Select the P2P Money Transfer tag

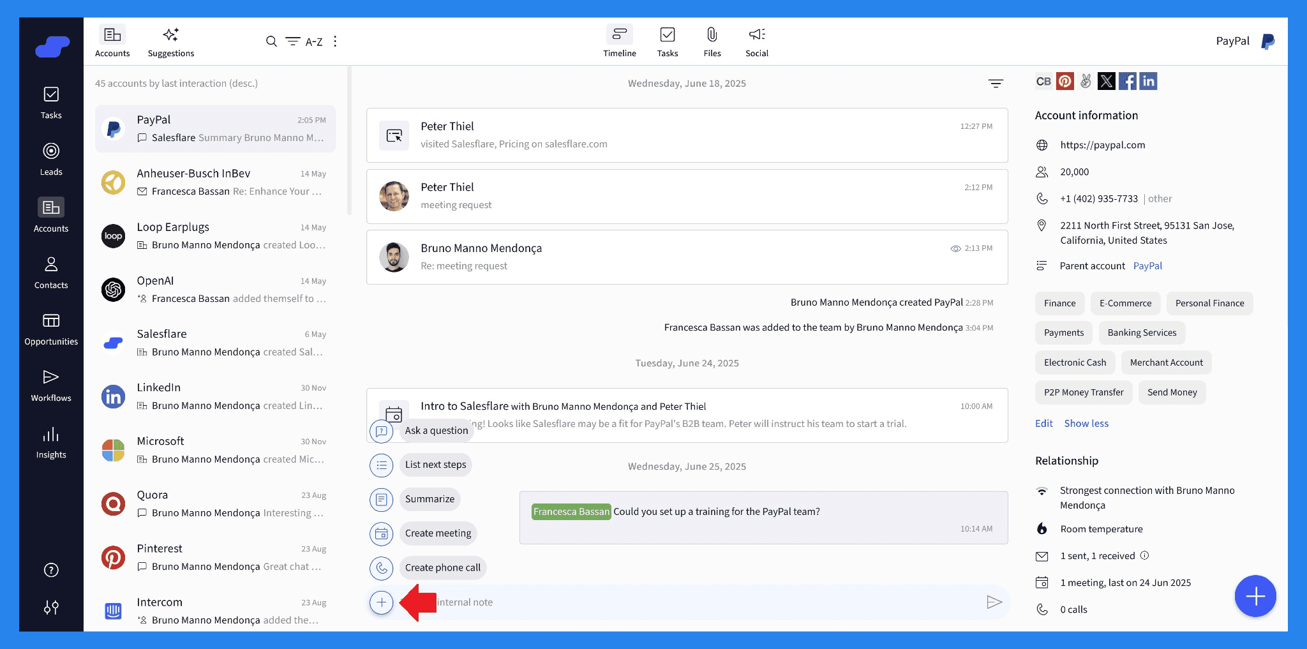coord(1084,392)
